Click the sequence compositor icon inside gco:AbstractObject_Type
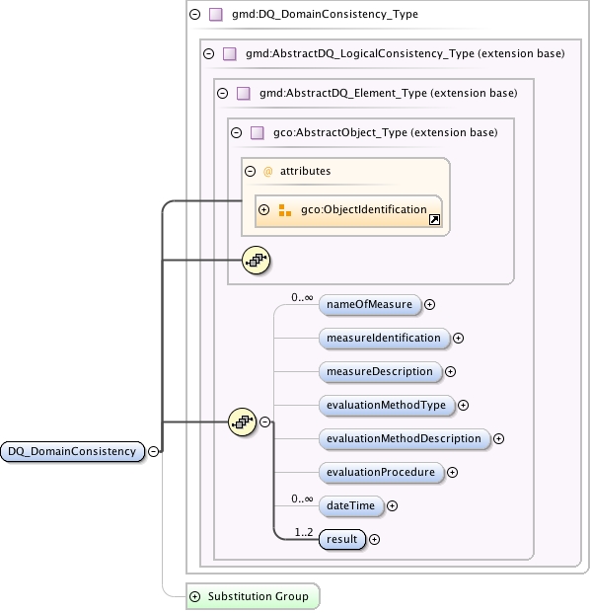591x613 pixels. 256,260
